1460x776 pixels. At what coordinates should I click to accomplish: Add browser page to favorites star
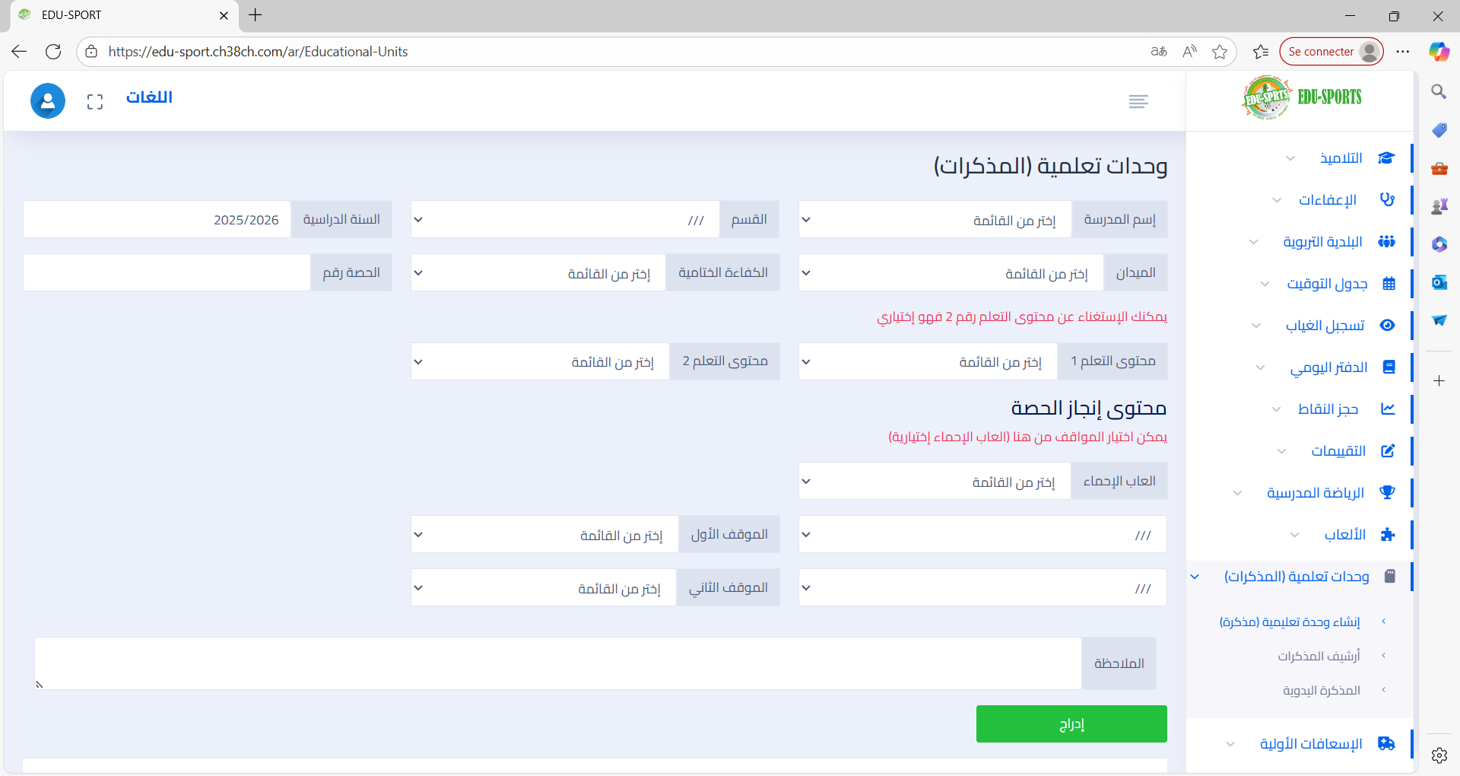[x=1220, y=52]
